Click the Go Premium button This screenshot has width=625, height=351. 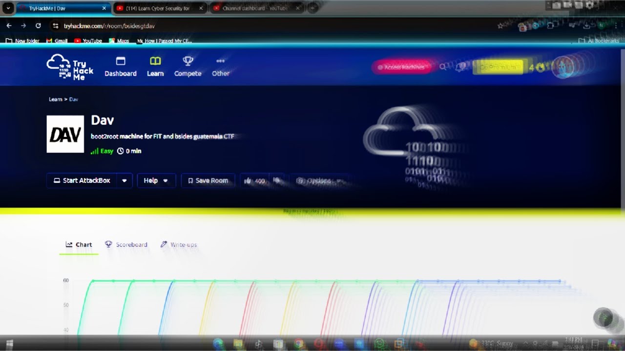(498, 67)
